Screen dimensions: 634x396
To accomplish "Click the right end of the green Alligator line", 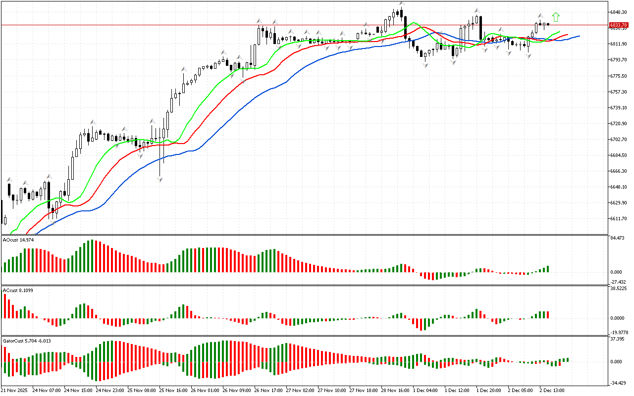I will pyautogui.click(x=559, y=32).
